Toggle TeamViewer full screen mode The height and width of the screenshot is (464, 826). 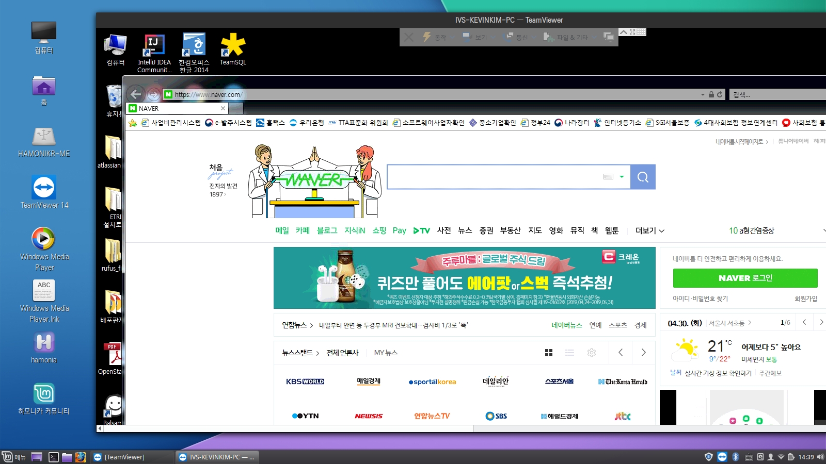click(632, 32)
